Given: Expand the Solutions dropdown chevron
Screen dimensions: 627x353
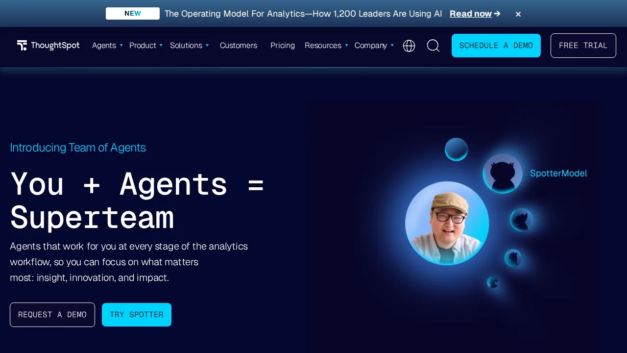Looking at the screenshot, I should coord(207,46).
